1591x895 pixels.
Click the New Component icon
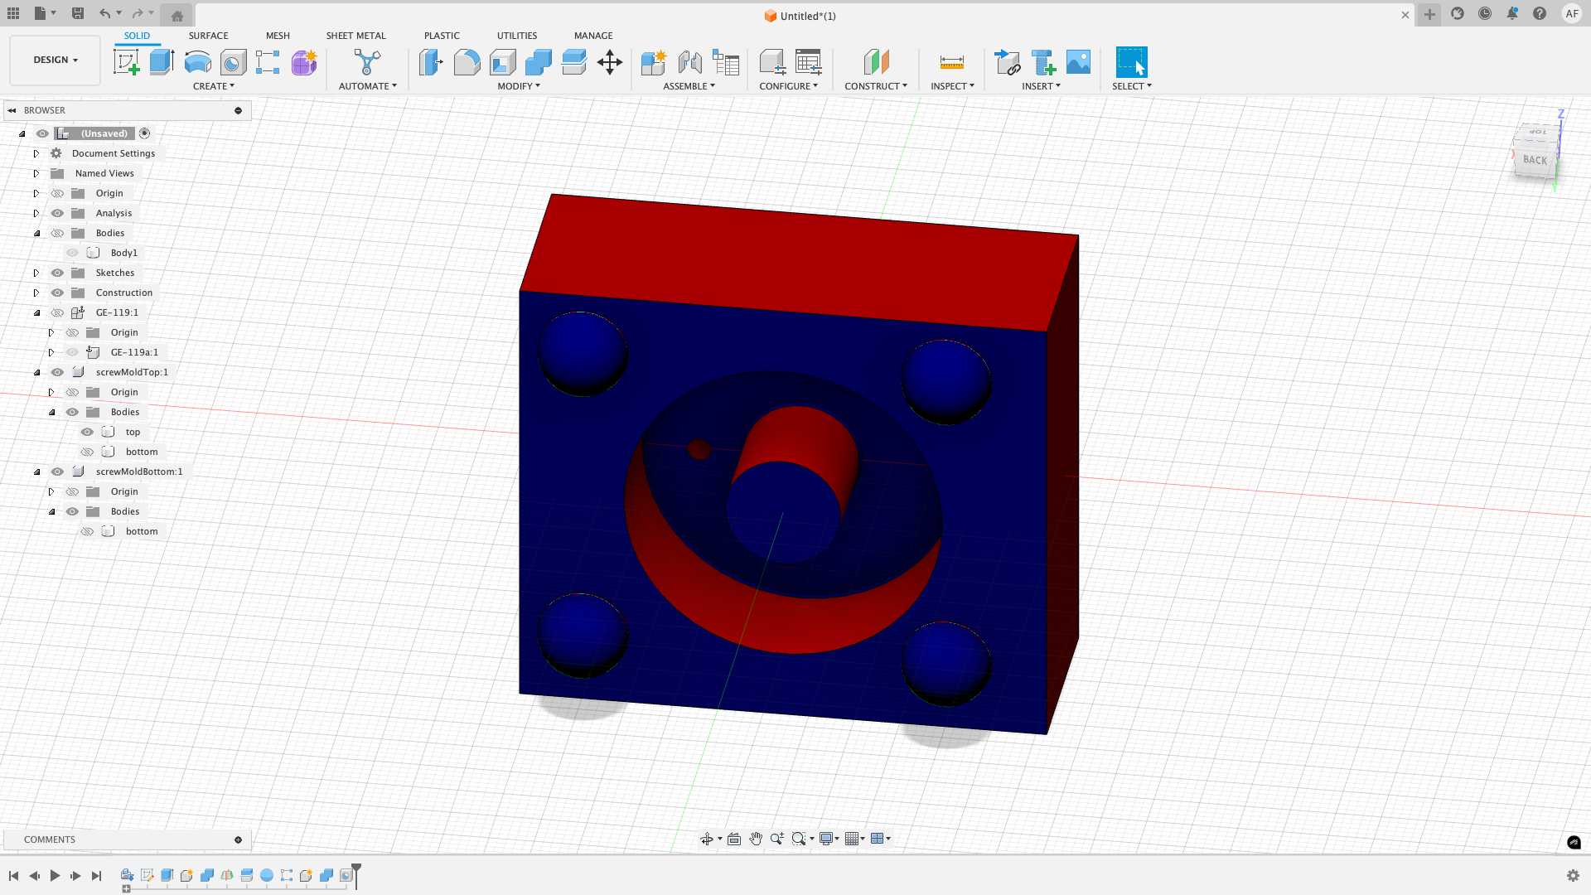tap(653, 62)
